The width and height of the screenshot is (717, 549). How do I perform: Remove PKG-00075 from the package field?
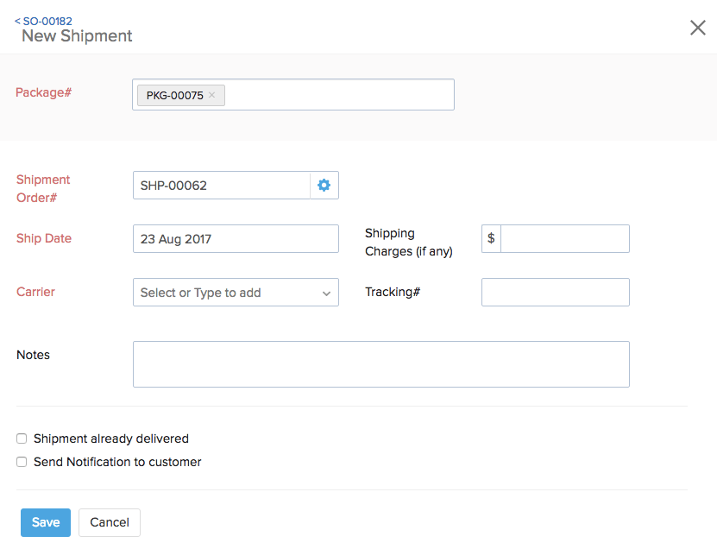coord(212,95)
